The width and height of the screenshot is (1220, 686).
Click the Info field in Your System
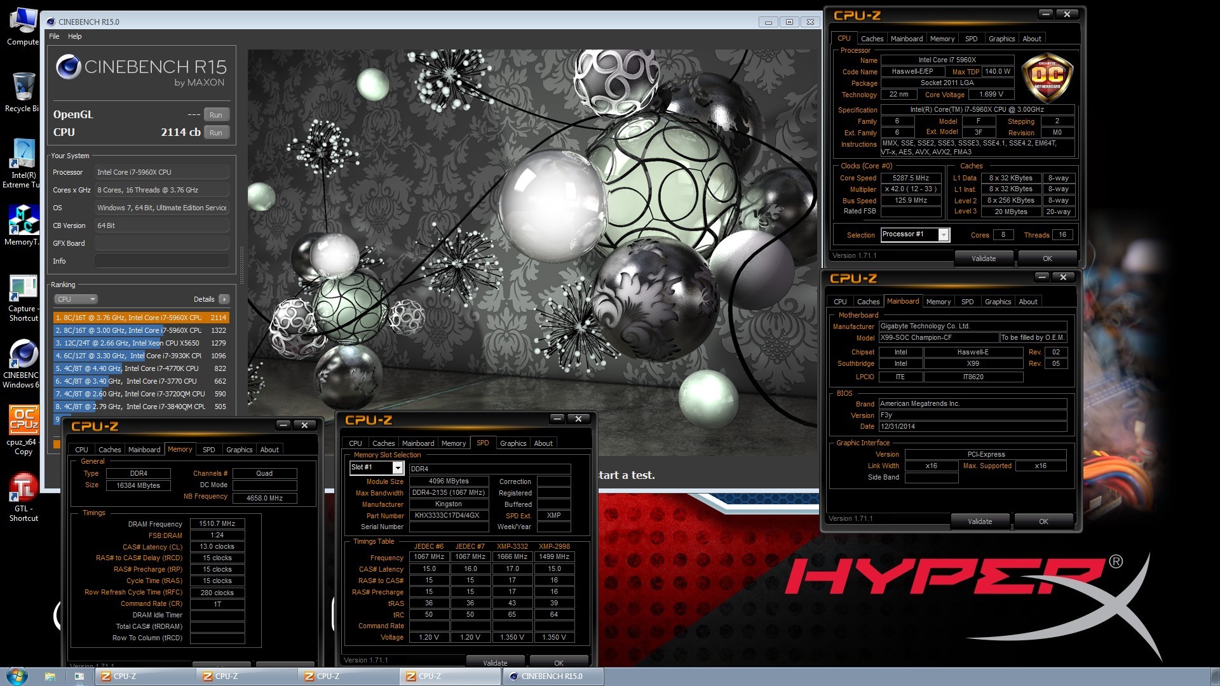[x=162, y=261]
